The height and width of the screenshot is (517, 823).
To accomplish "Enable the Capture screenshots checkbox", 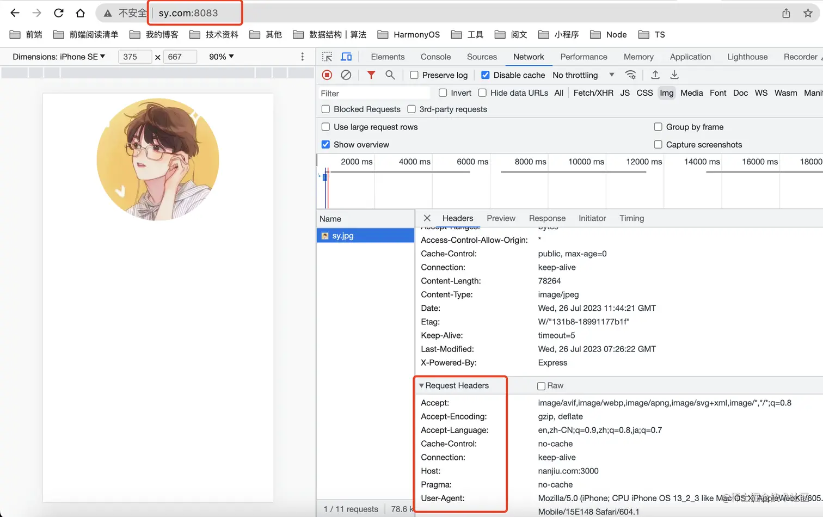I will (x=658, y=145).
